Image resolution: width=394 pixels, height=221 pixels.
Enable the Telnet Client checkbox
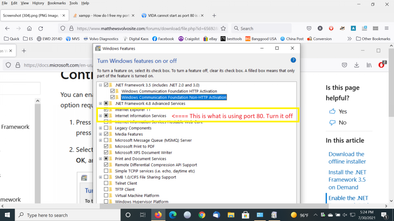106,183
